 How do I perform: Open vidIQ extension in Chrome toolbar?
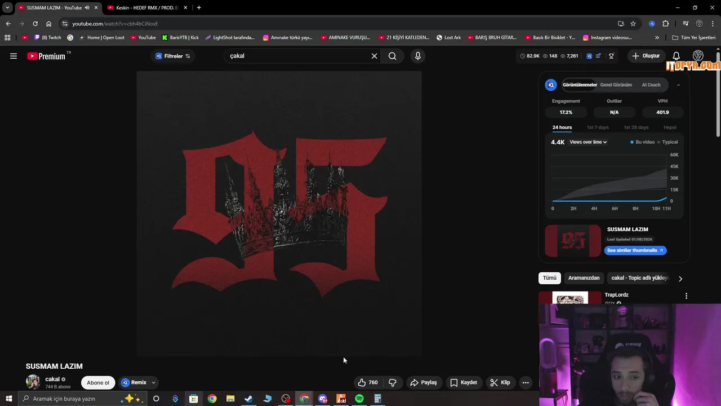pos(652,24)
